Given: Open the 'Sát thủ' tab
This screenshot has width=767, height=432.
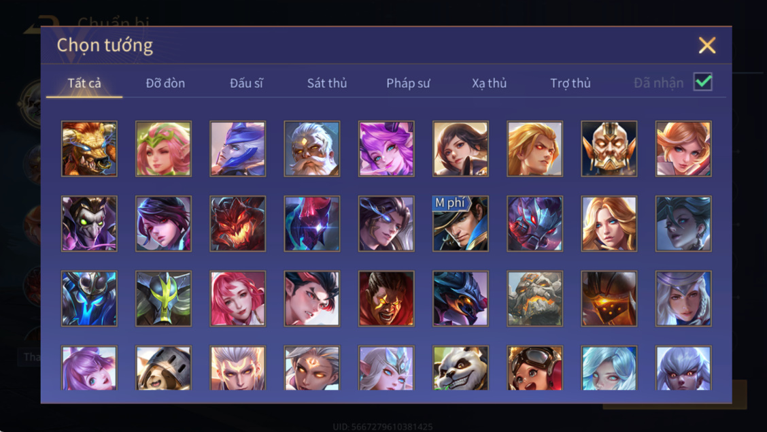Looking at the screenshot, I should [327, 83].
